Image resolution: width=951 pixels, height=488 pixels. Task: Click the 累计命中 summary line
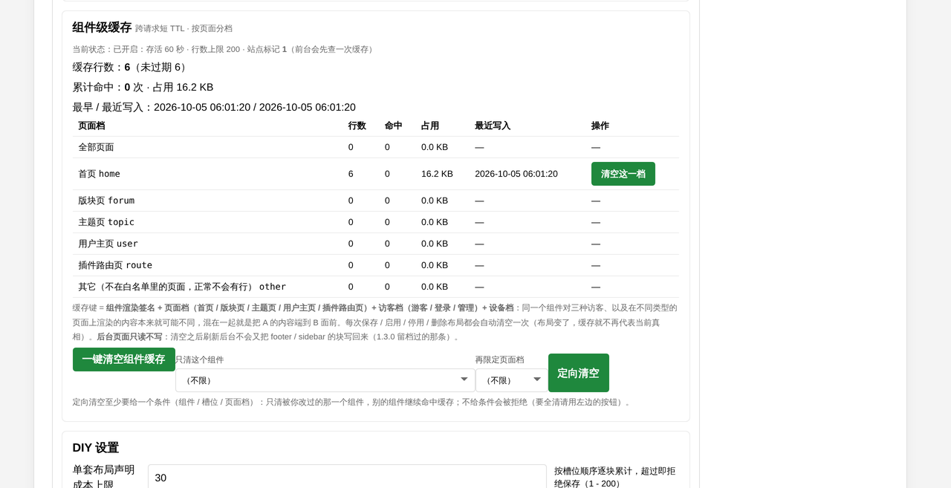click(143, 87)
